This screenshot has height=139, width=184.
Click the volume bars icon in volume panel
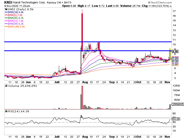pos(6,86)
